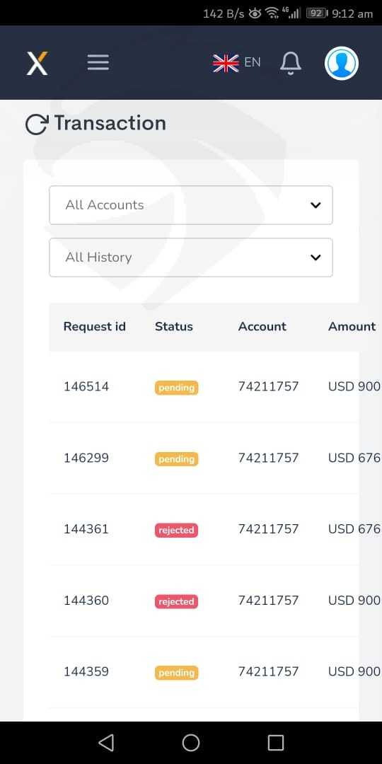Select the row for request 144359
The height and width of the screenshot is (764, 382).
coord(204,672)
